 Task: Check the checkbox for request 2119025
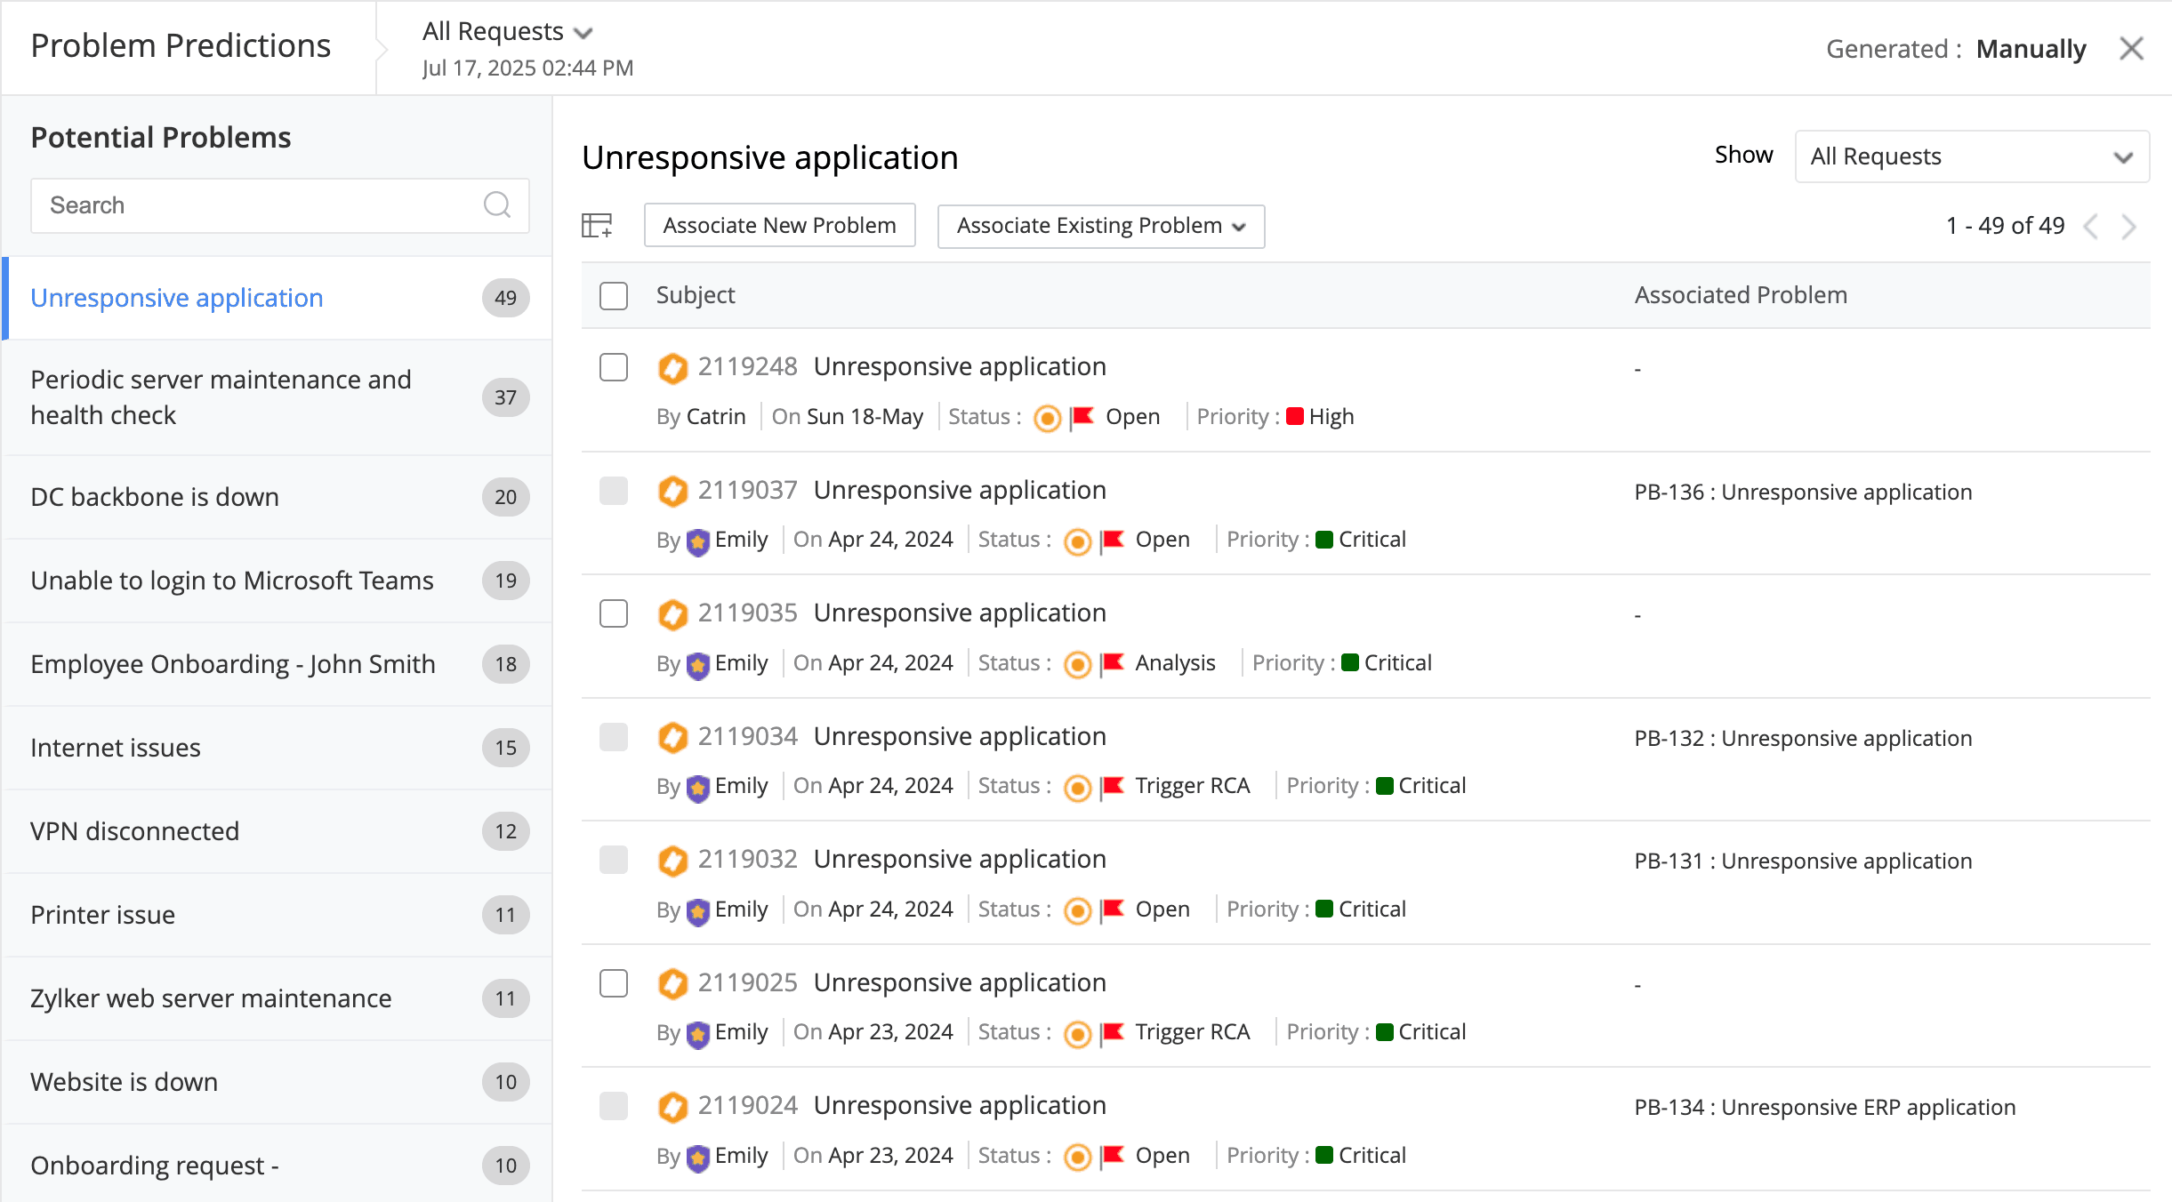coord(614,984)
